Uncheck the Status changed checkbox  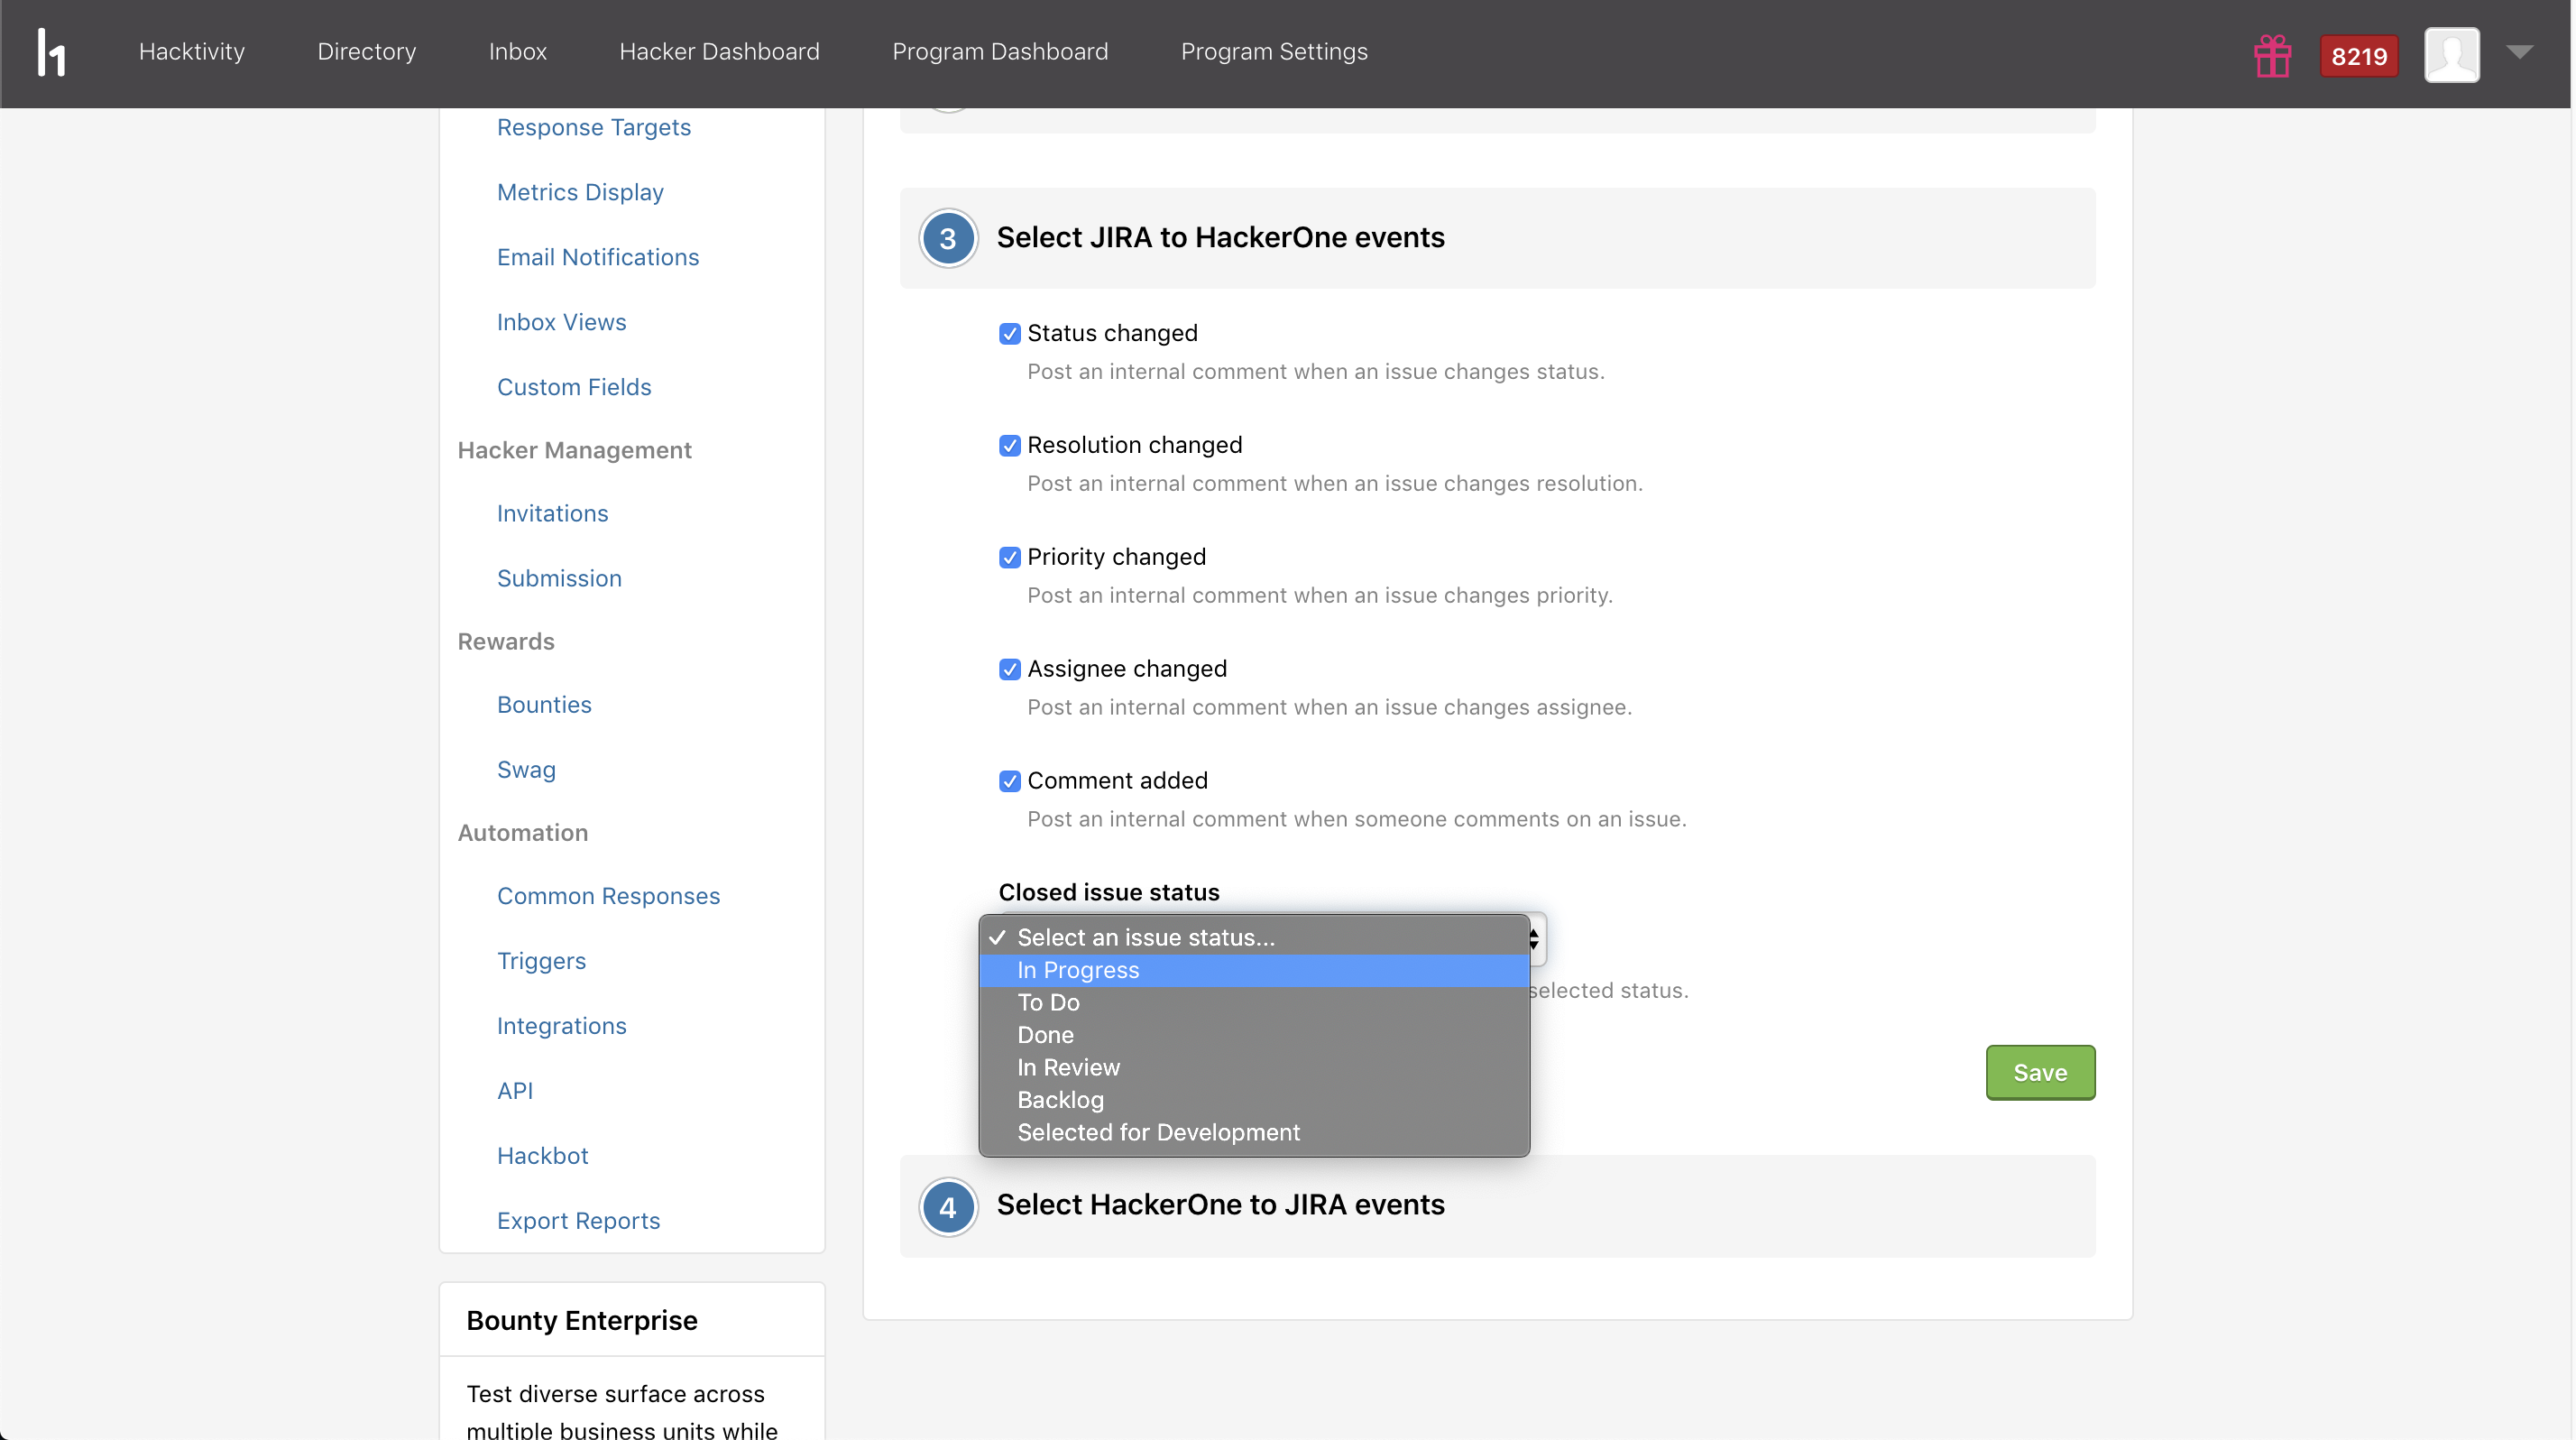[1009, 334]
